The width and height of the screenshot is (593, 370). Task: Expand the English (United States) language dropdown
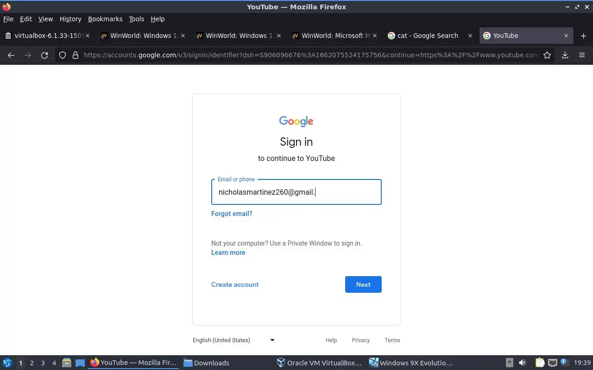[234, 340]
